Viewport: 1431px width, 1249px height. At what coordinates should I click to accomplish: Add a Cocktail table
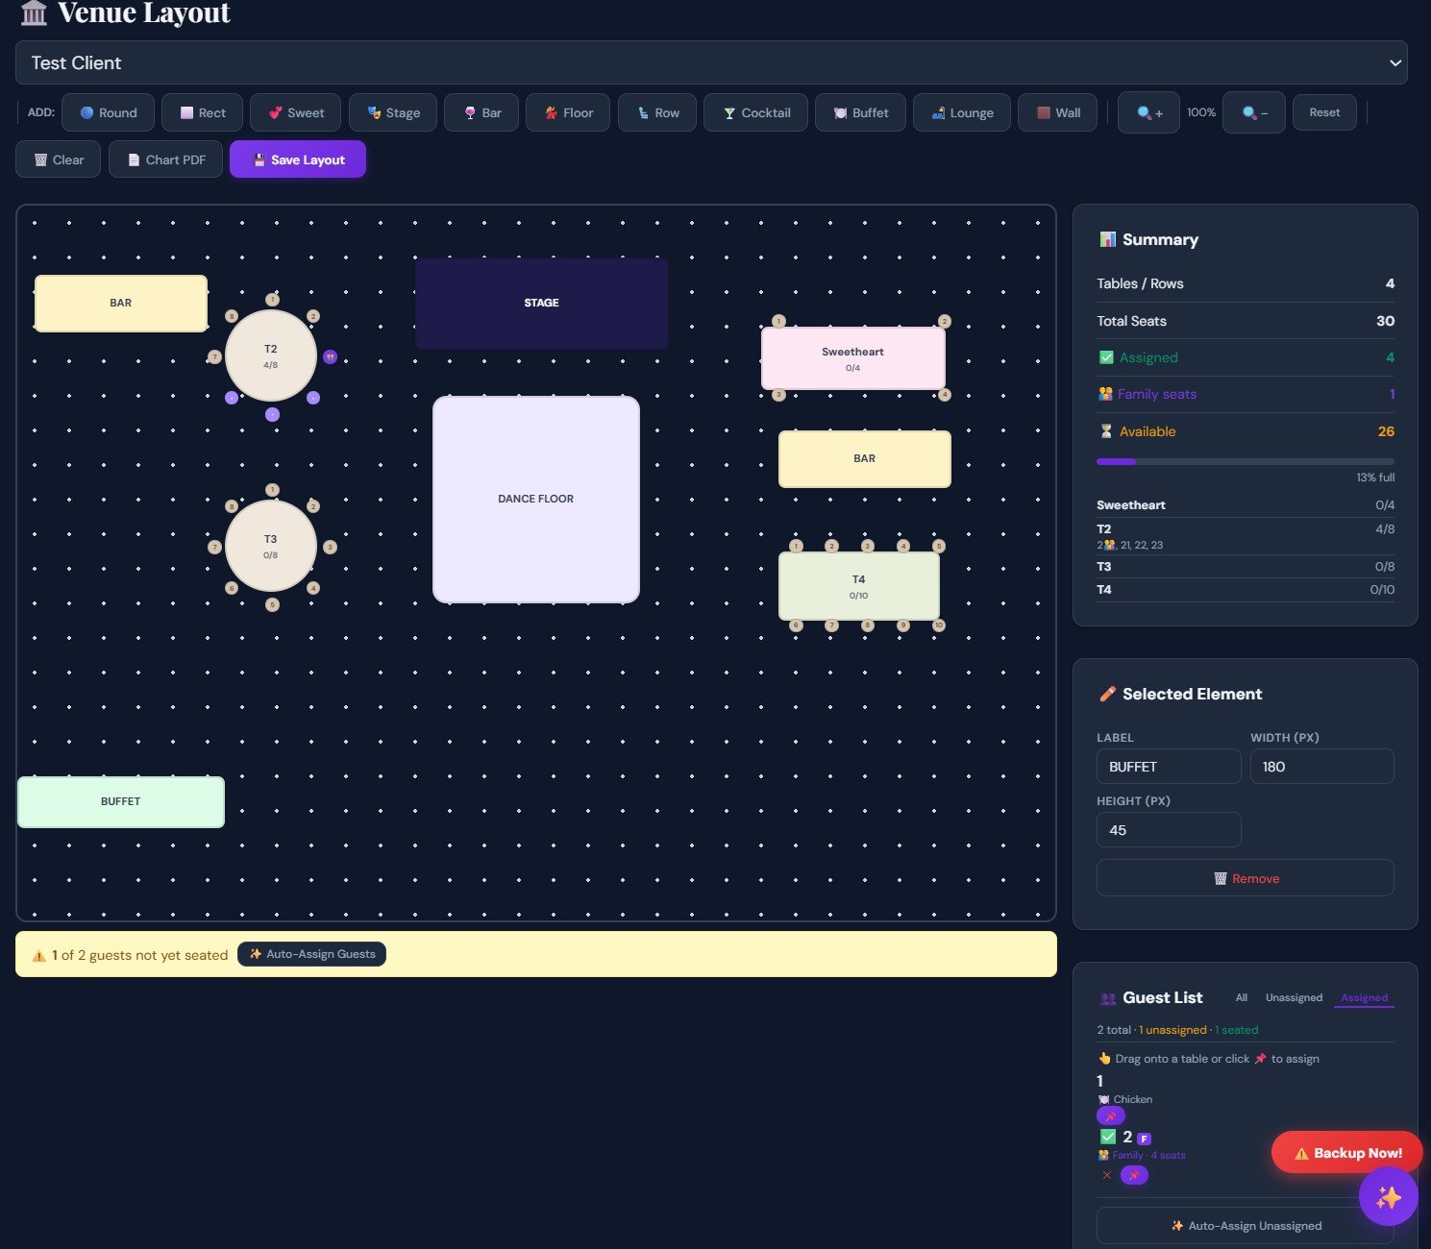point(755,112)
